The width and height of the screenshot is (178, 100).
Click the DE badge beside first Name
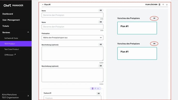pyautogui.click(x=101, y=10)
